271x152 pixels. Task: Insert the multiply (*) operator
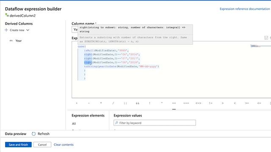(x=101, y=103)
